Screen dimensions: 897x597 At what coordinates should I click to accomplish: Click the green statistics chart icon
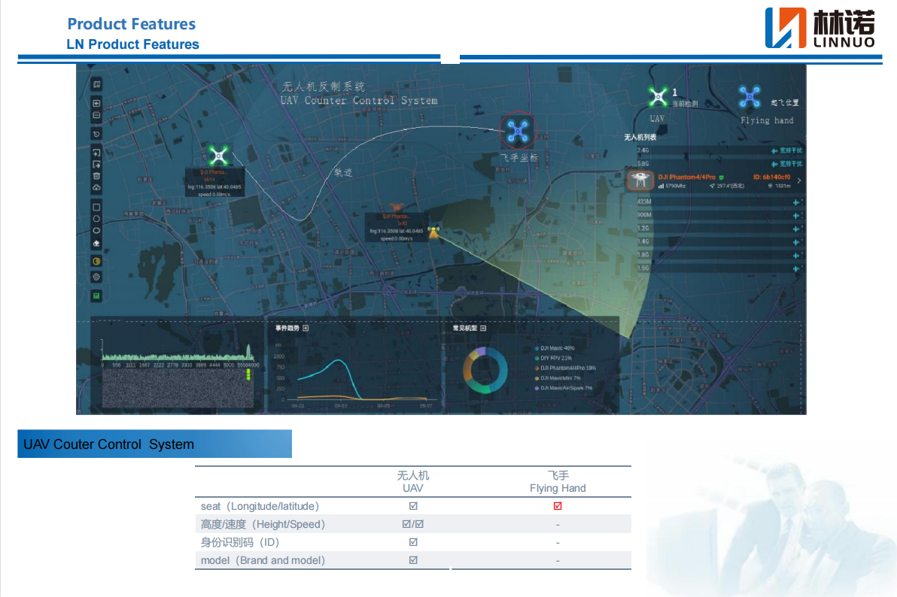pos(96,295)
